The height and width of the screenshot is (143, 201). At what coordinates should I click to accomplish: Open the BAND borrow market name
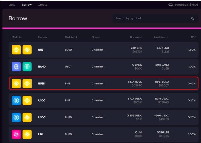coord(42,67)
